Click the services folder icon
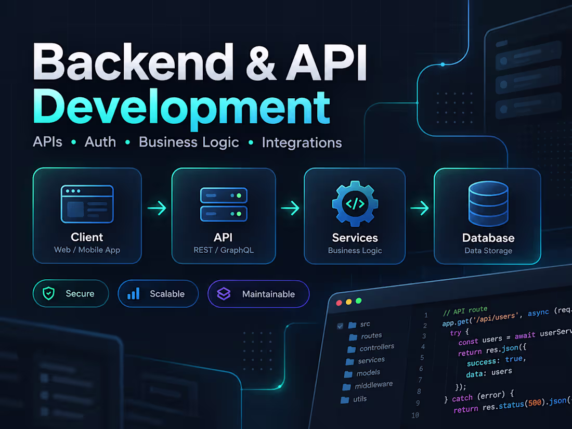This screenshot has height=429, width=572. 350,362
